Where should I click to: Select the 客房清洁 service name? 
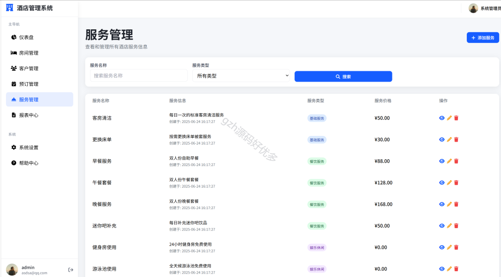(102, 118)
